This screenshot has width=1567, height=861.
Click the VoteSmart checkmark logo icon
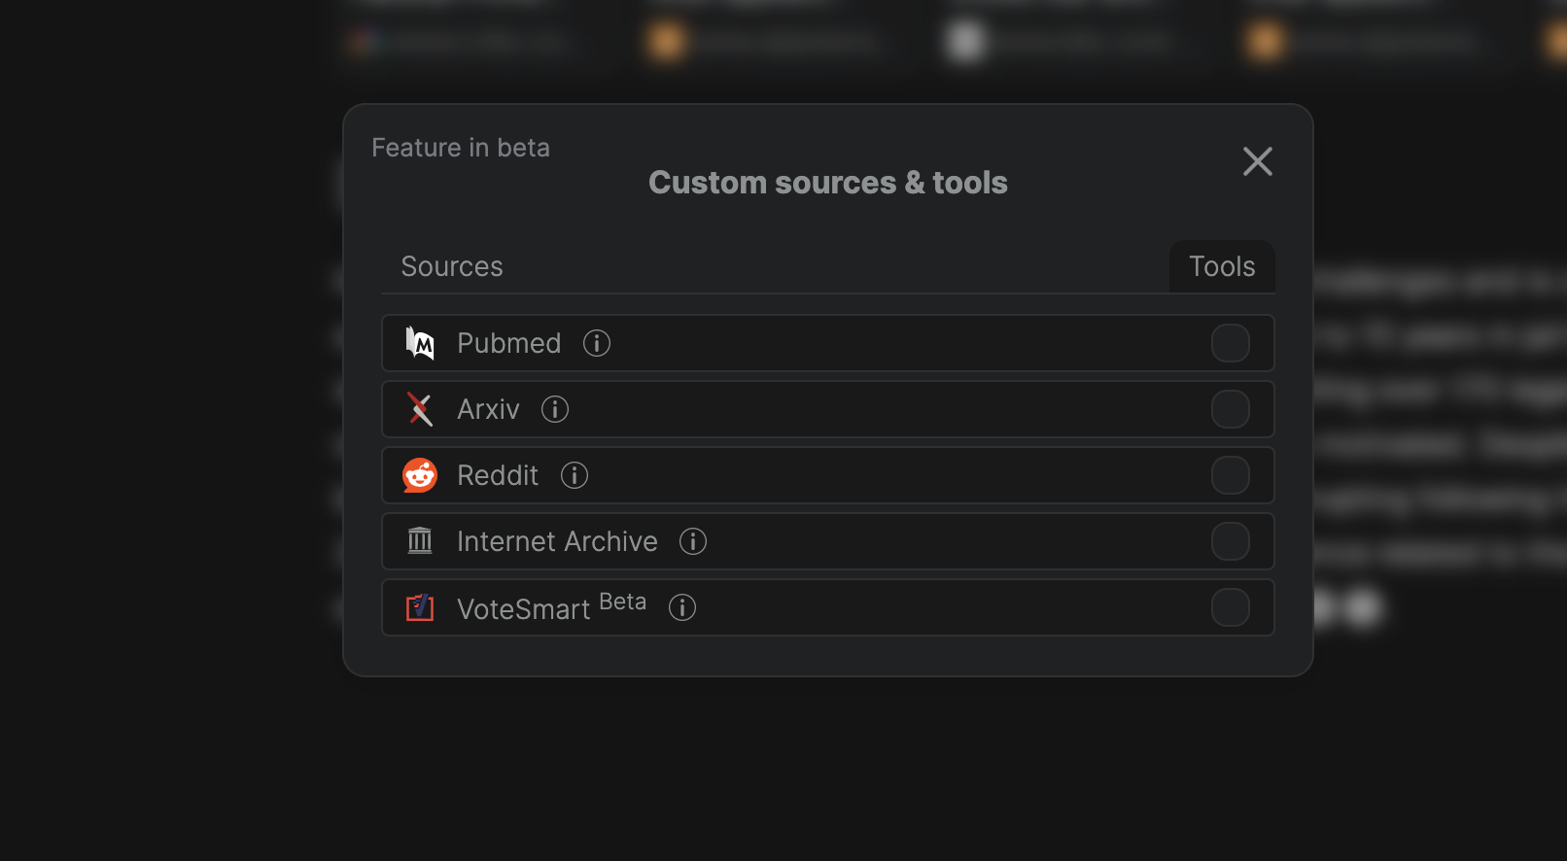tap(420, 607)
